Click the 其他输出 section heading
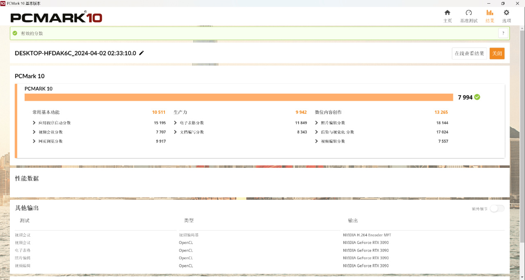Image resolution: width=525 pixels, height=280 pixels. [x=27, y=208]
